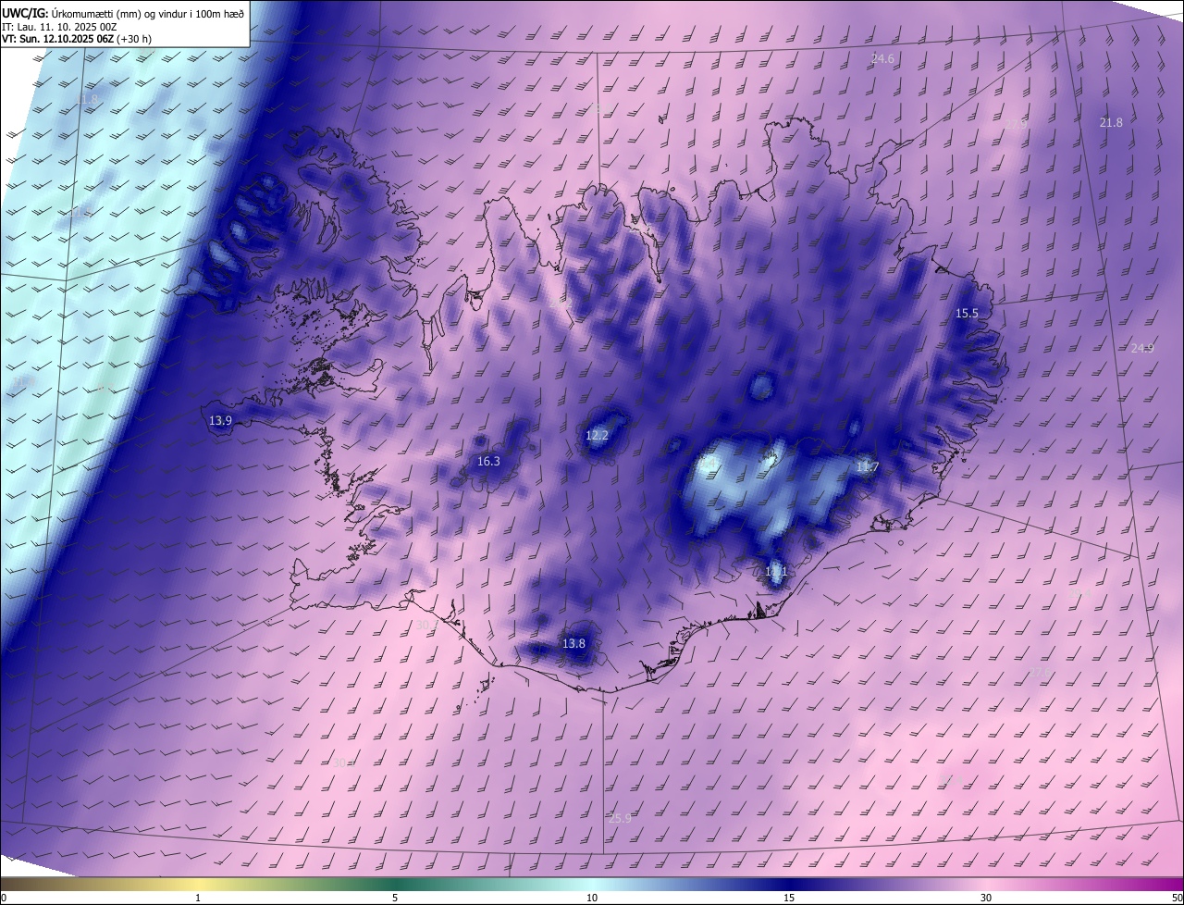Viewport: 1184px width, 905px height.
Task: Click the colorbar tick label 0
Action: click(x=4, y=898)
